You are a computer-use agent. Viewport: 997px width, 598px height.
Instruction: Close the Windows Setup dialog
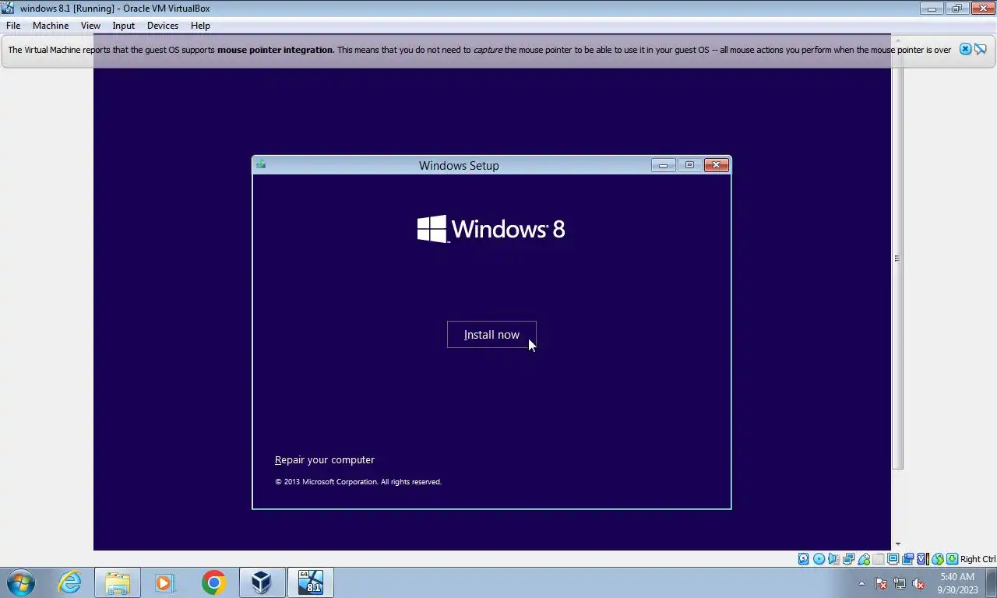pos(716,165)
